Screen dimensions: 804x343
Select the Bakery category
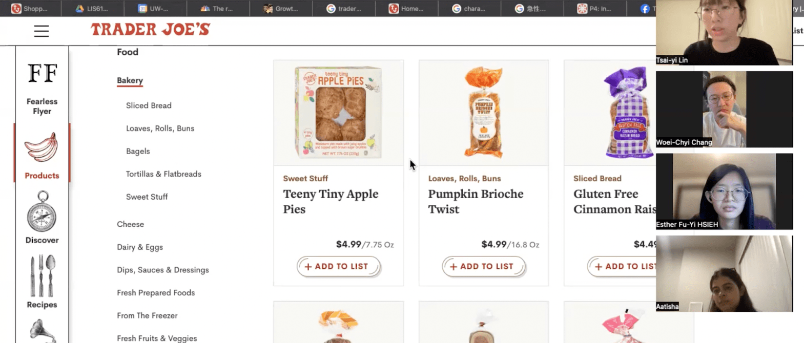[130, 80]
